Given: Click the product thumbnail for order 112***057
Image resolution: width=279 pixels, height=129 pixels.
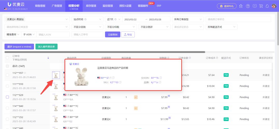Looking at the screenshot, I should pyautogui.click(x=56, y=75).
